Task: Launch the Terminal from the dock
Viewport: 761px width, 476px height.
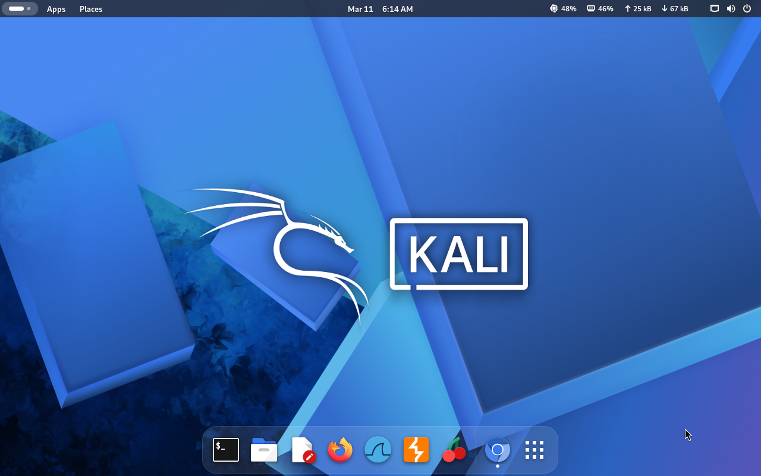Action: point(226,450)
